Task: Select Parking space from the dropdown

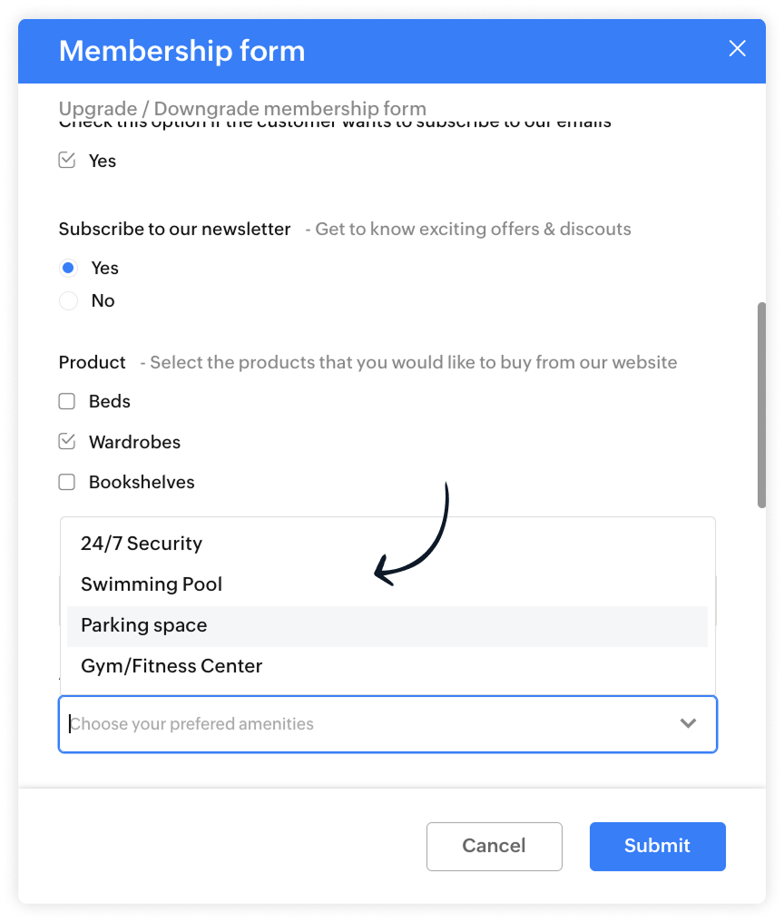Action: pos(144,625)
